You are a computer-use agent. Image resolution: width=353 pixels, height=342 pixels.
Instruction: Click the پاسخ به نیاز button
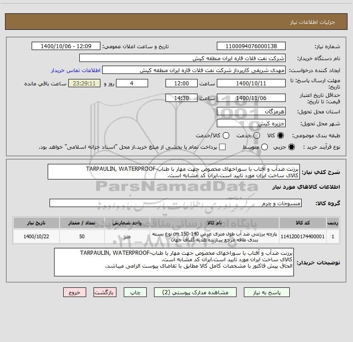pos(267,292)
